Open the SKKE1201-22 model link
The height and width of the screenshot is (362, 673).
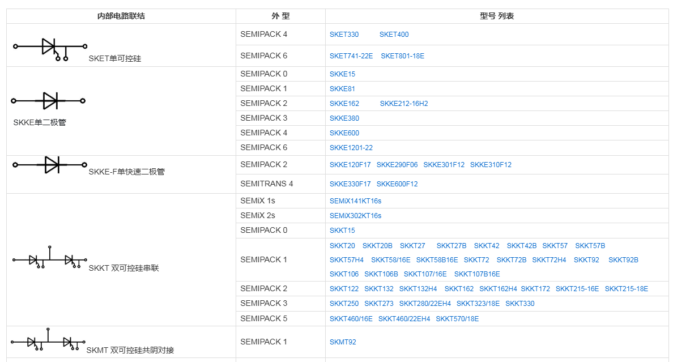(351, 148)
